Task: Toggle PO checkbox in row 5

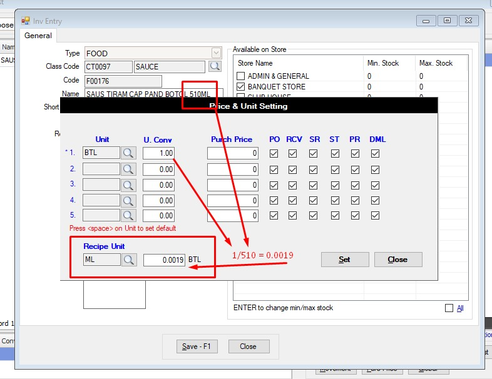Action: click(x=274, y=215)
